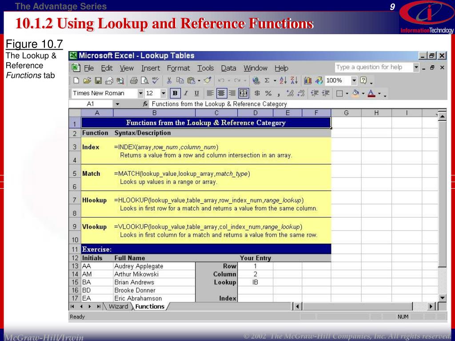
Task: Toggle Bold formatting button
Action: [x=175, y=93]
